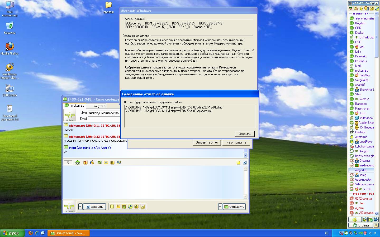380x237 pixels.
Task: Send message with the Отправить button
Action: click(x=234, y=207)
